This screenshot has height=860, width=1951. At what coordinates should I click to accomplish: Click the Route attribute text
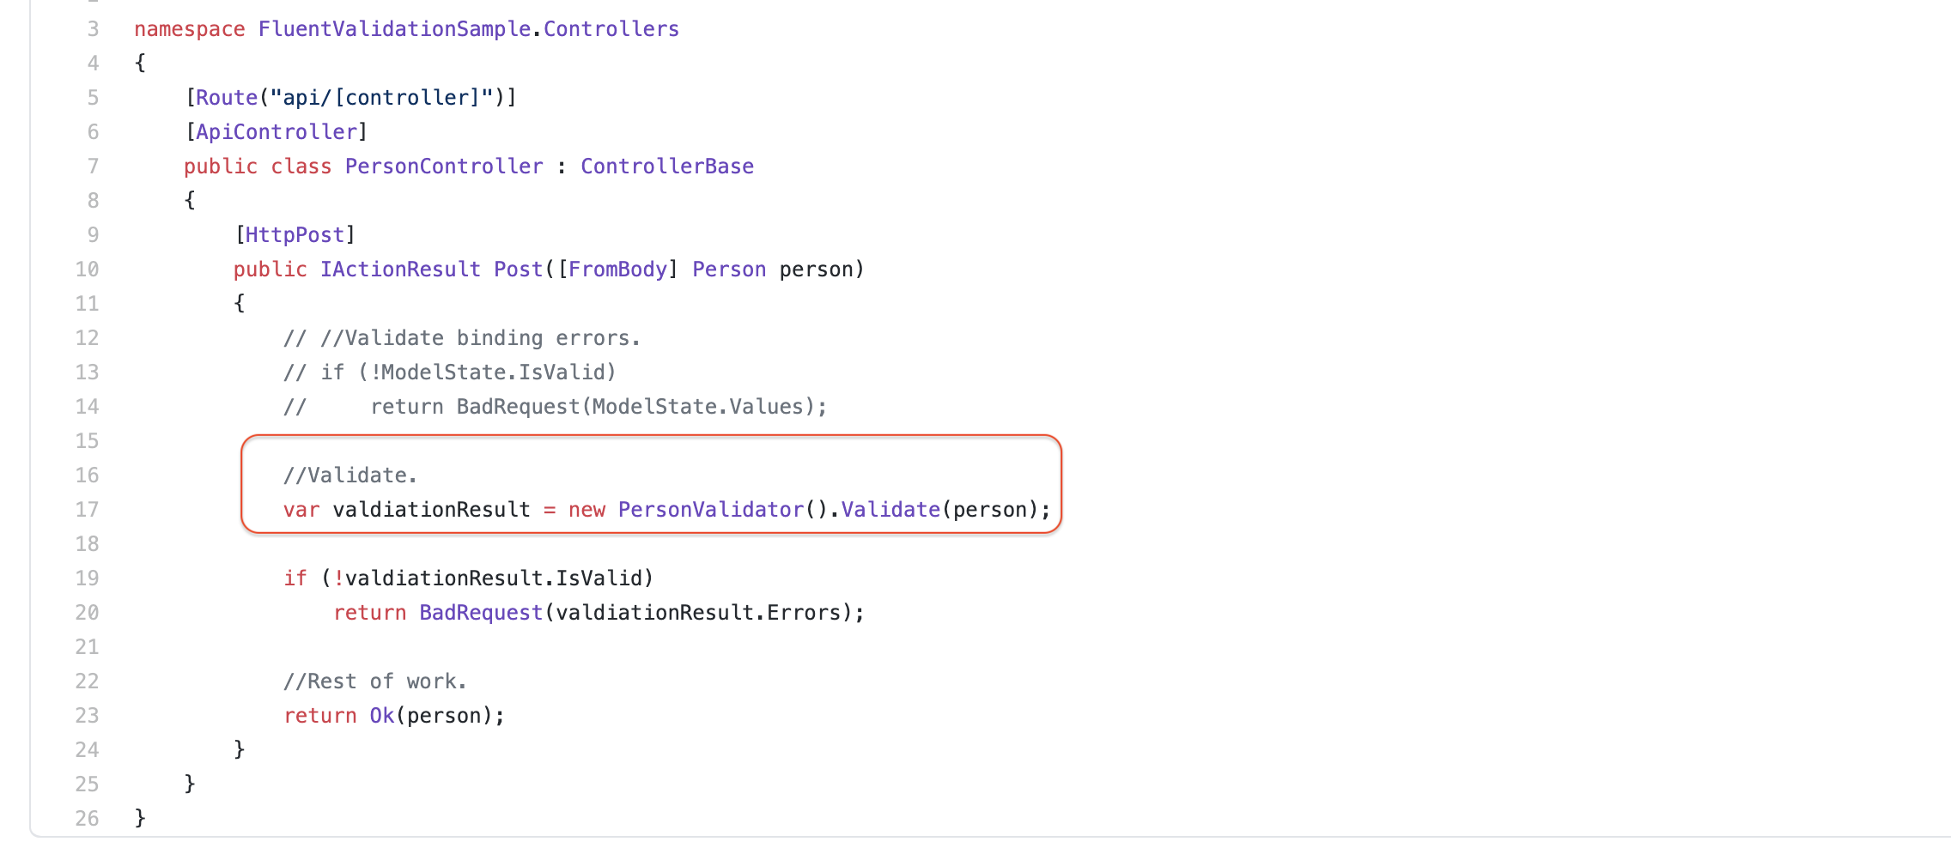227,98
